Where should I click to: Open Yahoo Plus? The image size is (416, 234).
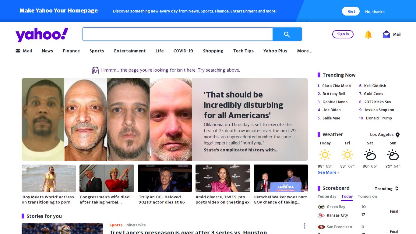tap(275, 51)
